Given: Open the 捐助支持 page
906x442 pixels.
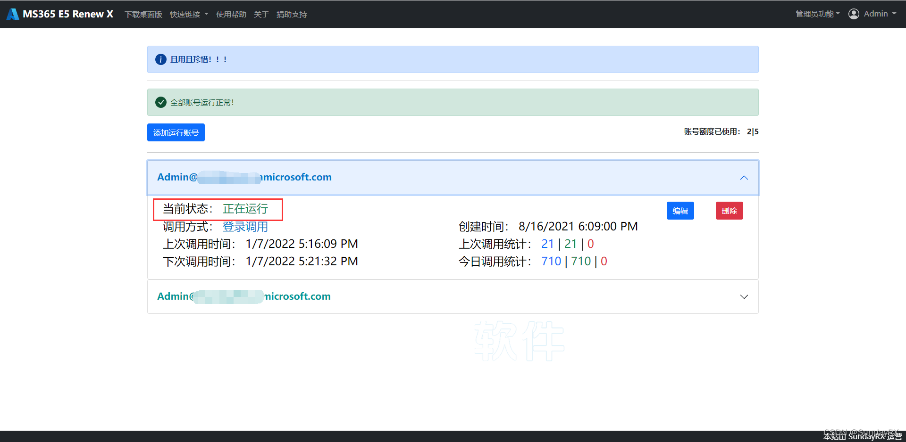Looking at the screenshot, I should tap(292, 15).
